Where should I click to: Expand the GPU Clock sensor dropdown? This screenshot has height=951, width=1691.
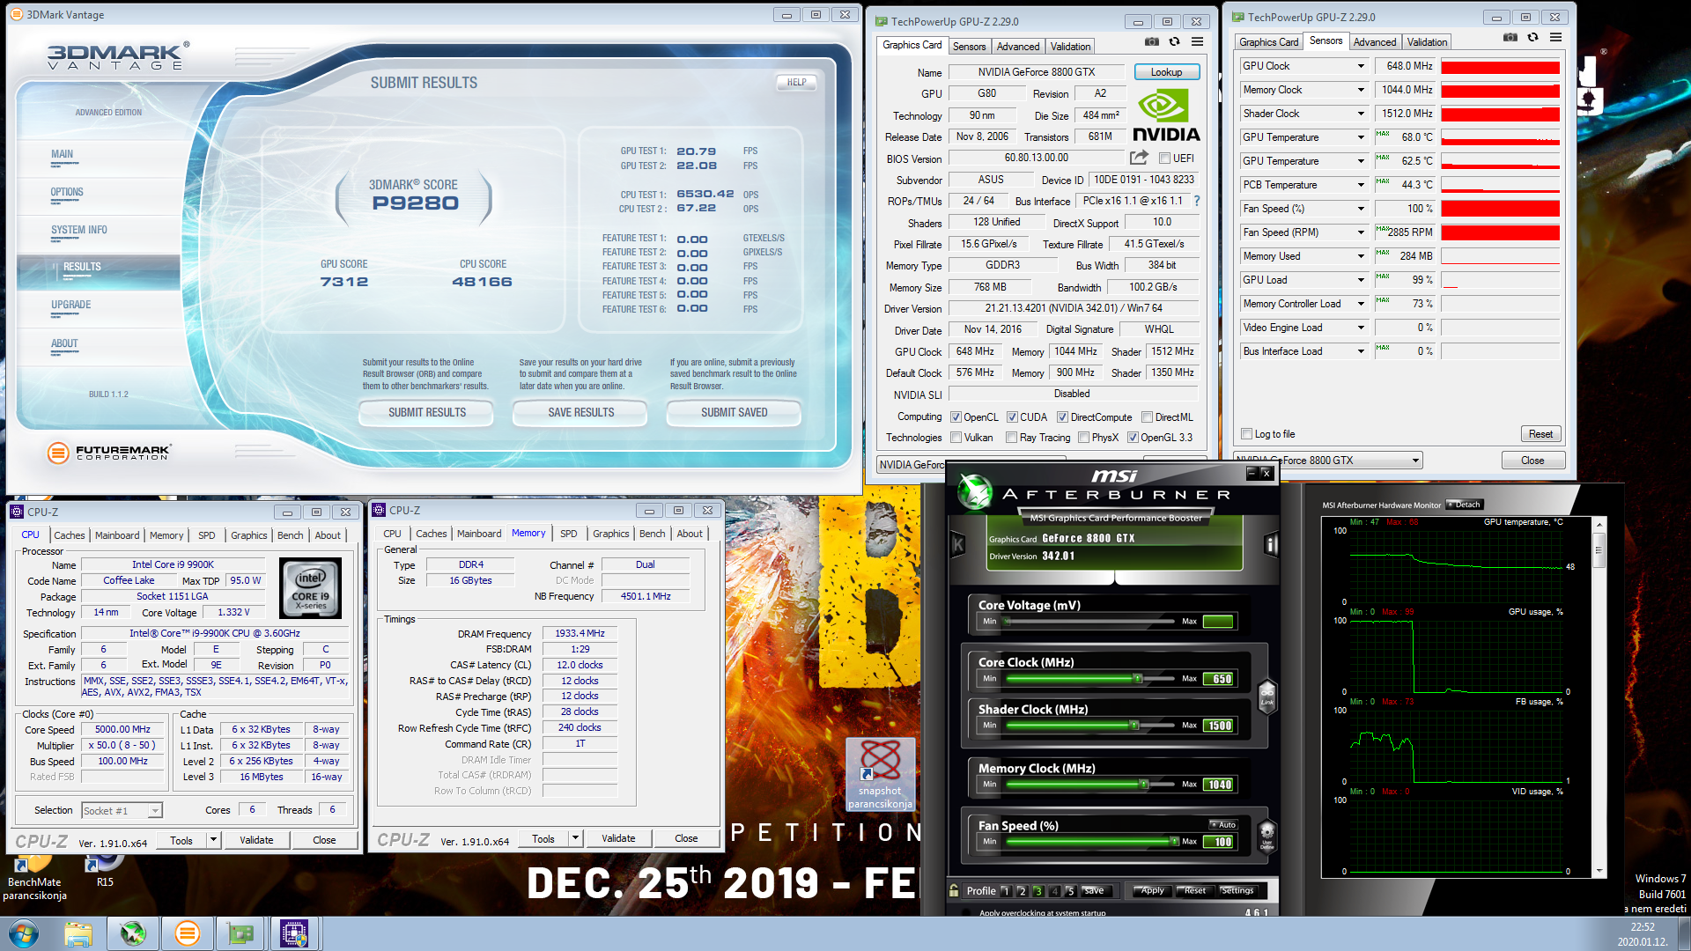[x=1361, y=66]
